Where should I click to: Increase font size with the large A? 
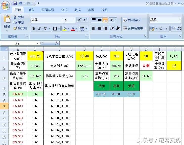point(79,20)
